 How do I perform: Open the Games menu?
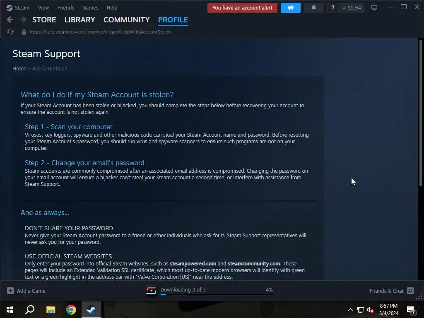[90, 7]
